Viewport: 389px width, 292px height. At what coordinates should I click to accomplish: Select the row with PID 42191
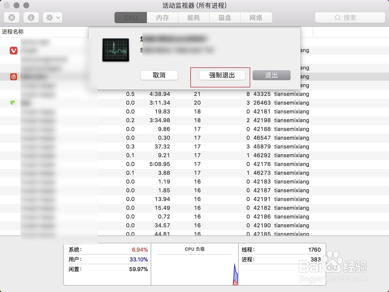click(x=194, y=199)
